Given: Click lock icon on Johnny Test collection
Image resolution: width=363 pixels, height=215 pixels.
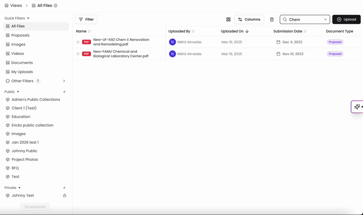Looking at the screenshot, I should coord(64,195).
